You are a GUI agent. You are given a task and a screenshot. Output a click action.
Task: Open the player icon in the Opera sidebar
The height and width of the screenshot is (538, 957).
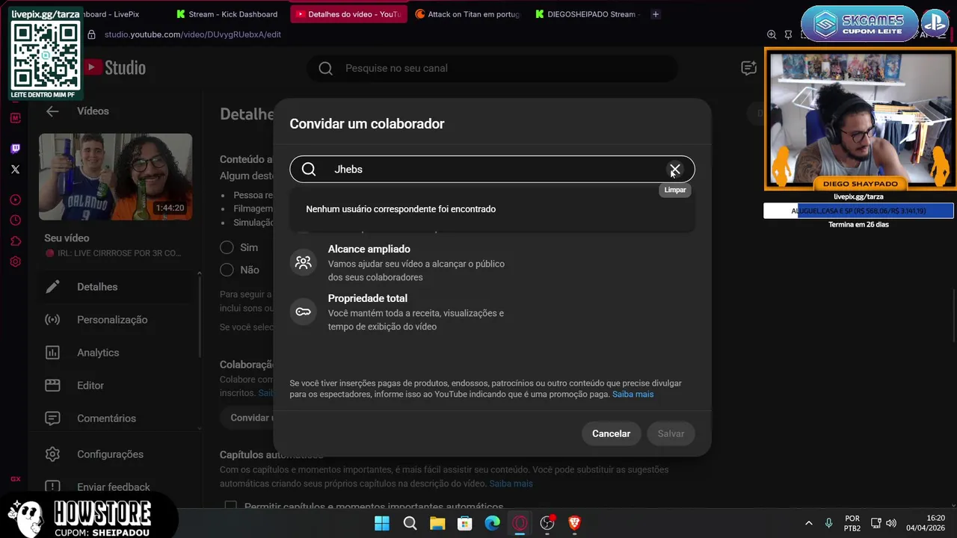tap(15, 200)
